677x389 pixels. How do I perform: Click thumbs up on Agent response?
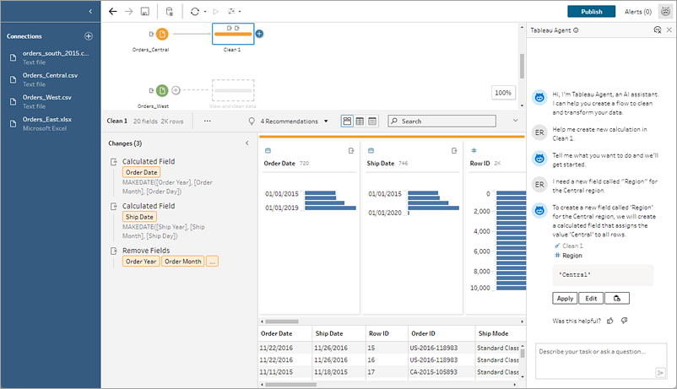pyautogui.click(x=612, y=321)
